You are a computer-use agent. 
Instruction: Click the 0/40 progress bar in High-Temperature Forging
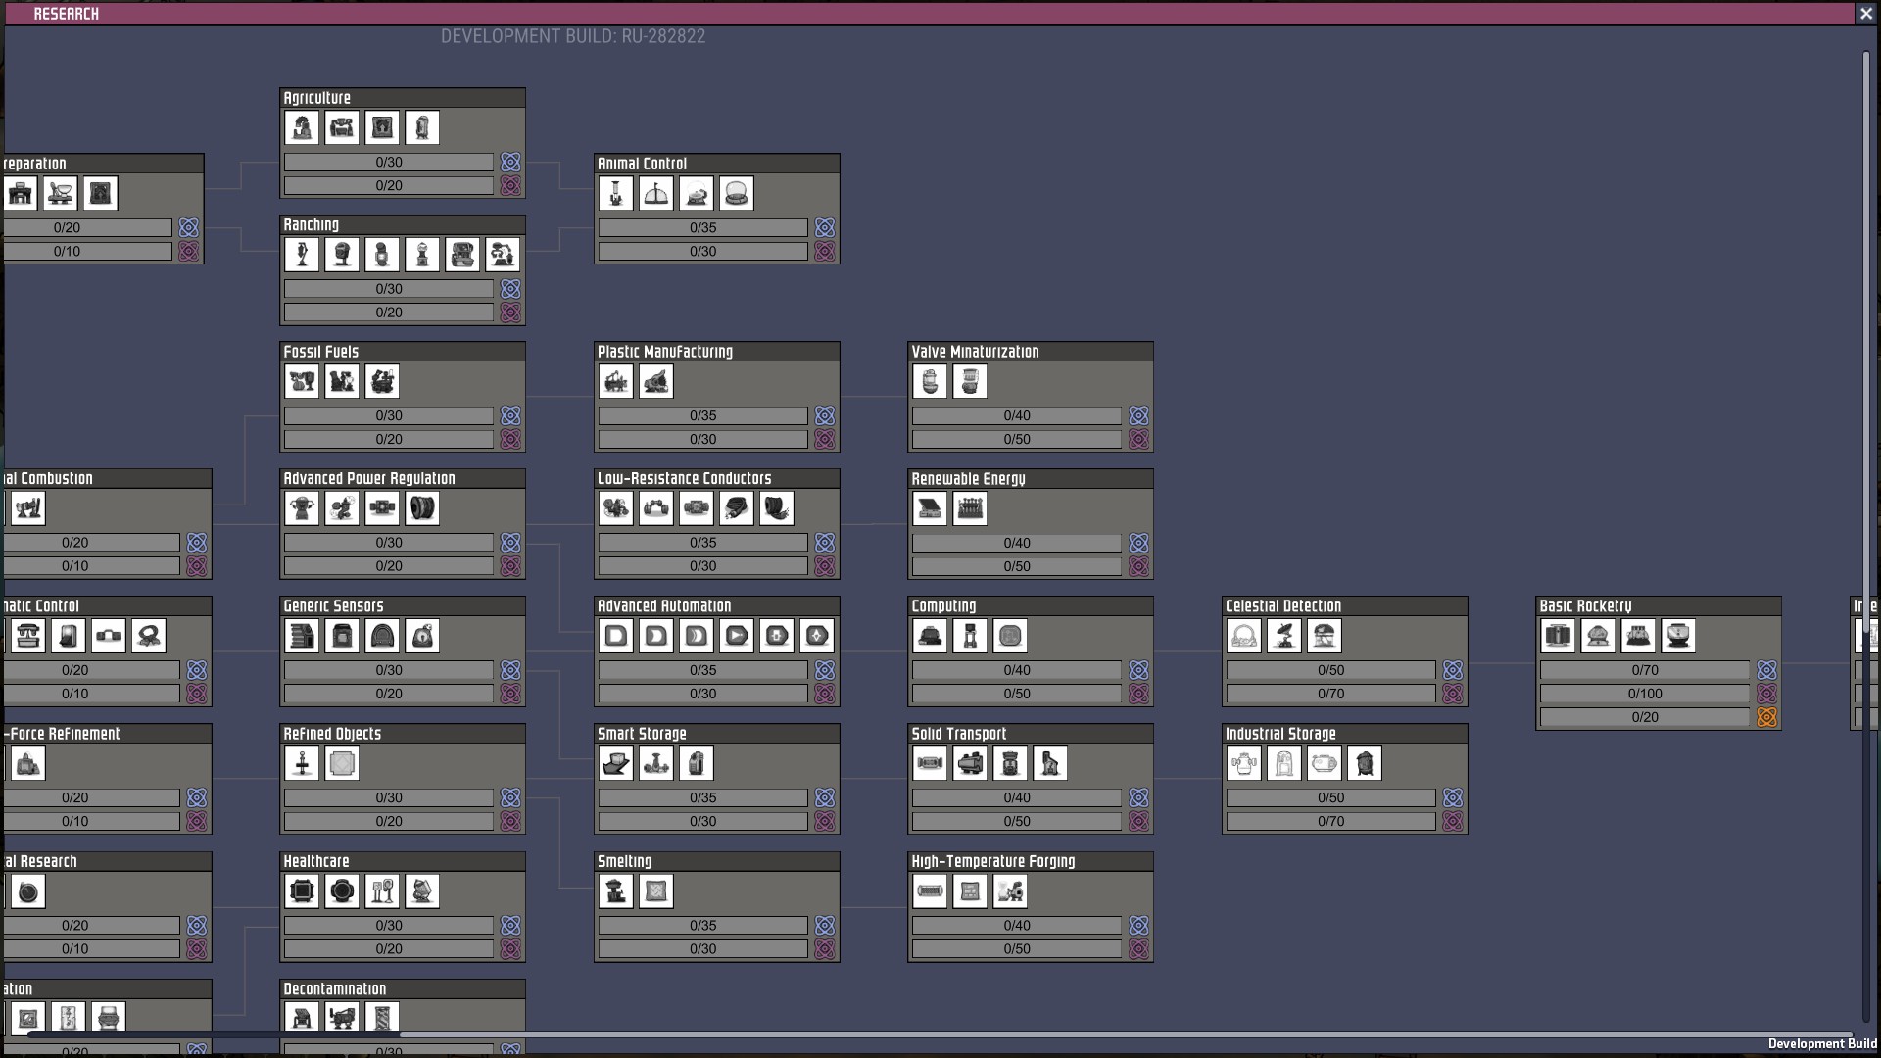(1016, 926)
